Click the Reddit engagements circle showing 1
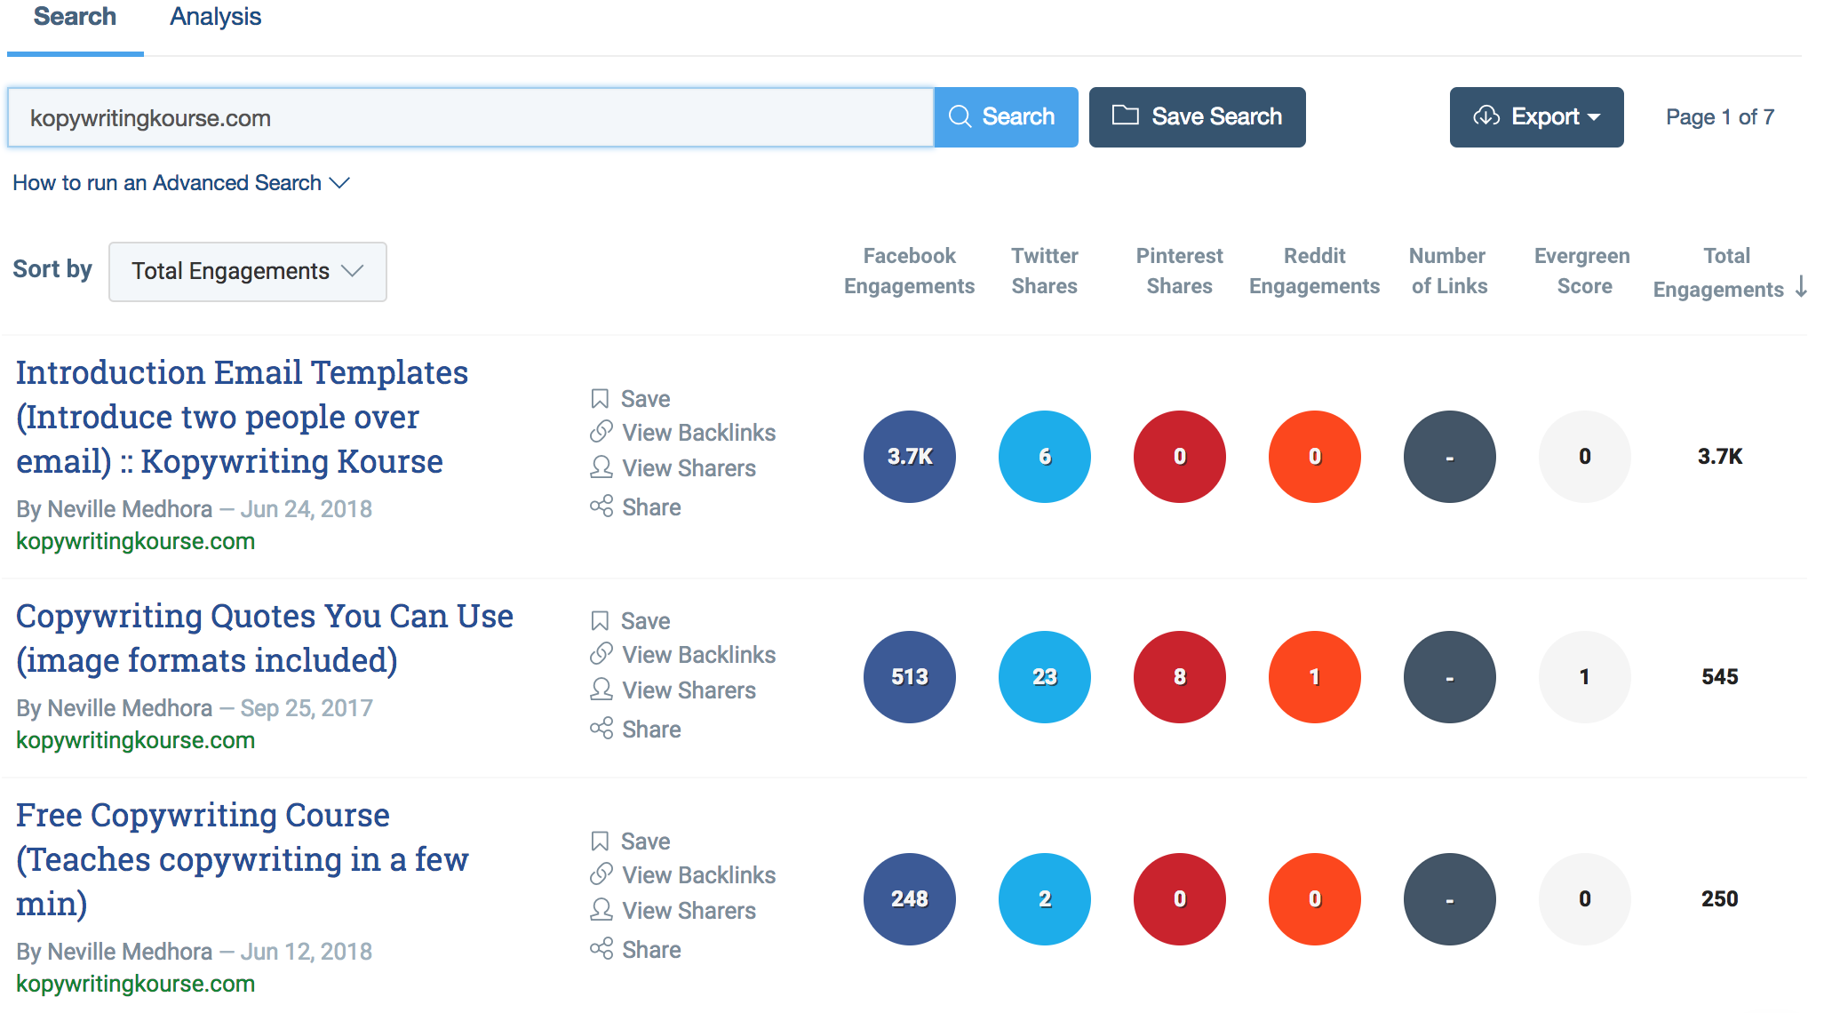 coord(1315,677)
